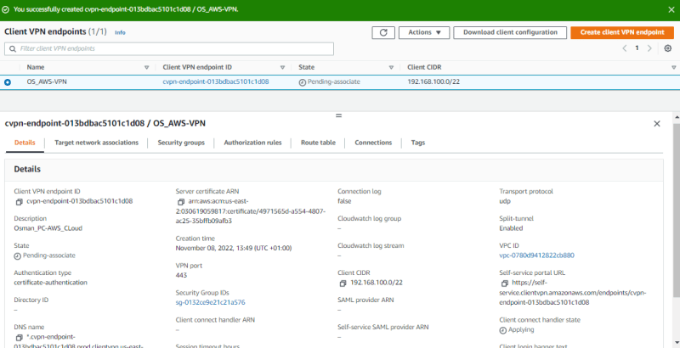This screenshot has width=680, height=348.
Task: Switch to Connections tab
Action: (373, 143)
